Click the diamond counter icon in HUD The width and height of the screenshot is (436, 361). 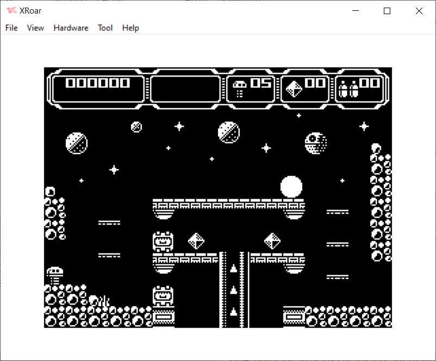[294, 88]
